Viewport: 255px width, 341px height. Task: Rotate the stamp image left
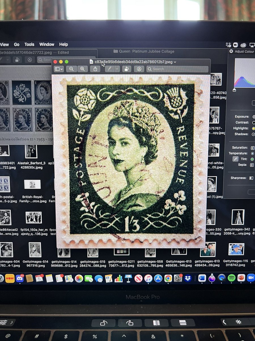(x=126, y=69)
